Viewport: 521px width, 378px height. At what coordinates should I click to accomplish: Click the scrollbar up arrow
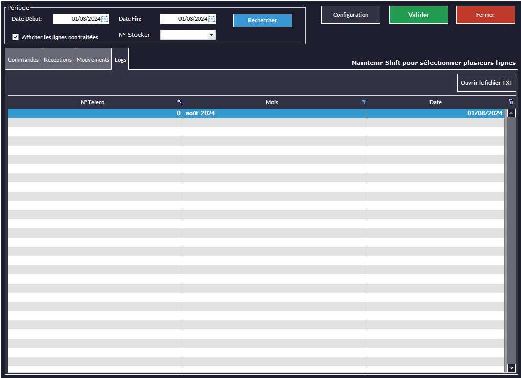click(511, 113)
